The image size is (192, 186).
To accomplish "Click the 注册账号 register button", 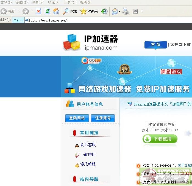I will [x=103, y=118].
